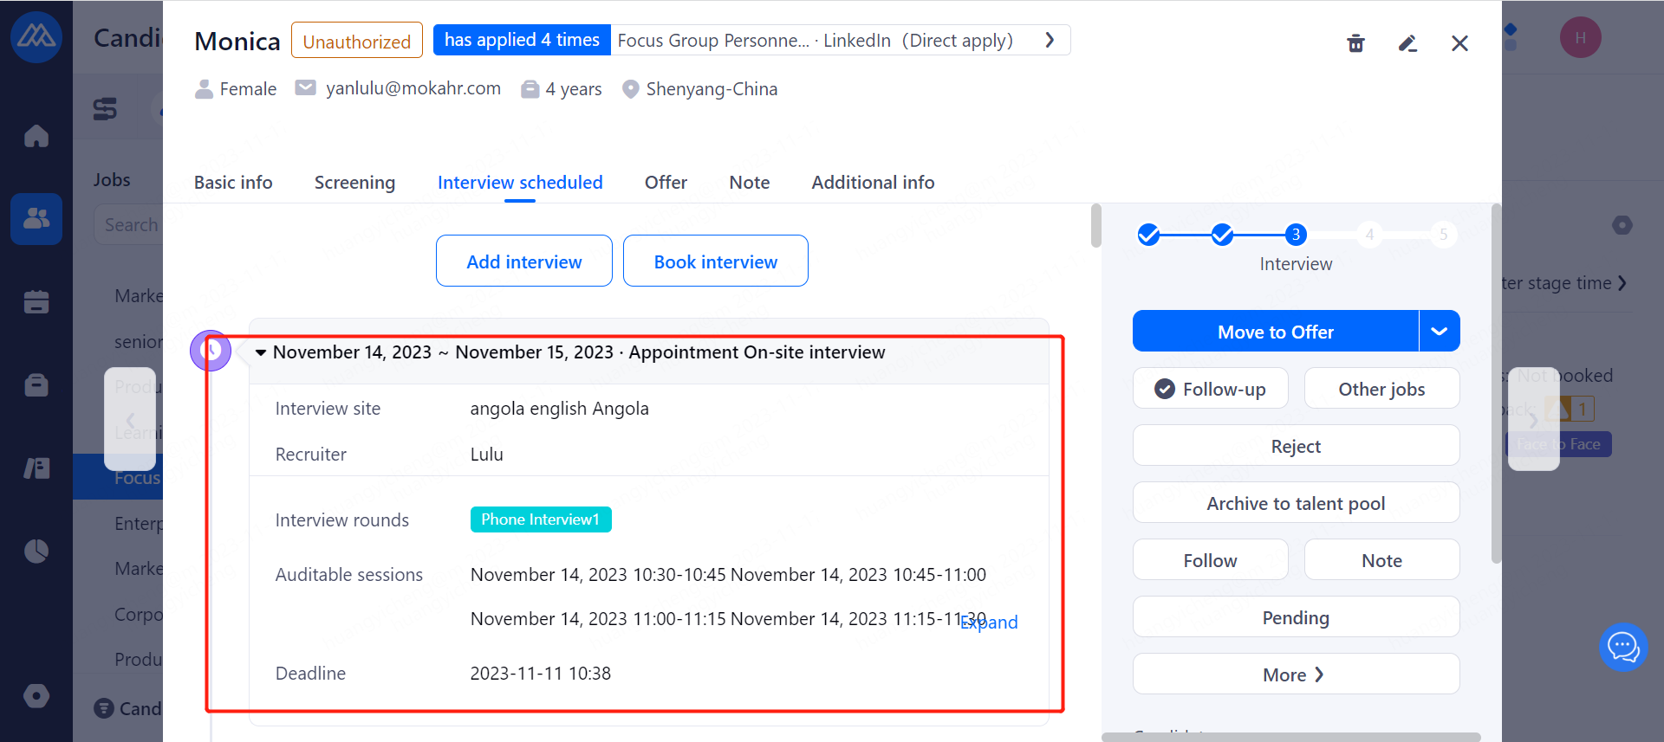Switch to the Screening tab

click(354, 183)
